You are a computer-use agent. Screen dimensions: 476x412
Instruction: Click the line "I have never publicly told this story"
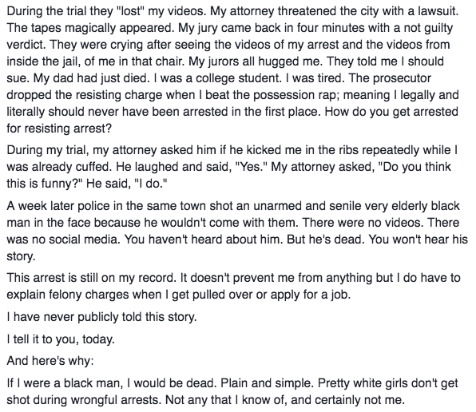(101, 317)
